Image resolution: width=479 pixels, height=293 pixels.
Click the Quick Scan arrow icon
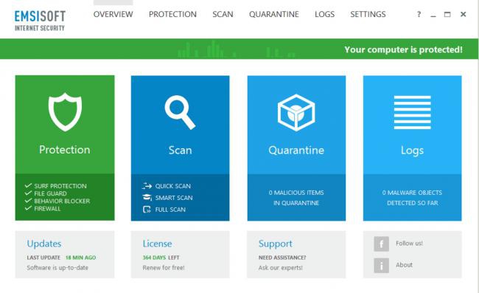147,186
